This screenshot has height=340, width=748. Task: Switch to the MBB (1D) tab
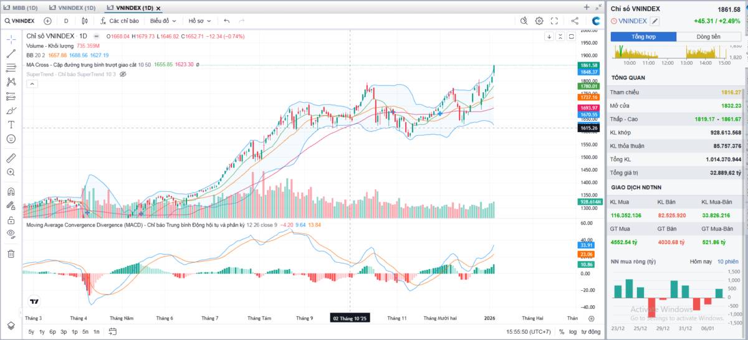pos(22,7)
